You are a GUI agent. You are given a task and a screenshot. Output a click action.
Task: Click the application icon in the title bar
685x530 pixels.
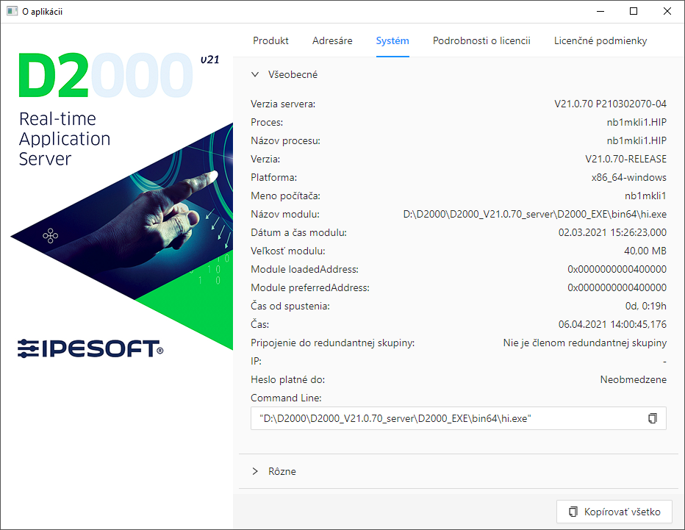pos(12,11)
